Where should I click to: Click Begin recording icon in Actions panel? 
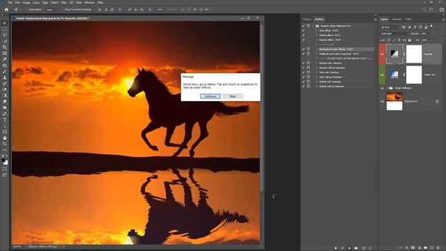[342, 248]
